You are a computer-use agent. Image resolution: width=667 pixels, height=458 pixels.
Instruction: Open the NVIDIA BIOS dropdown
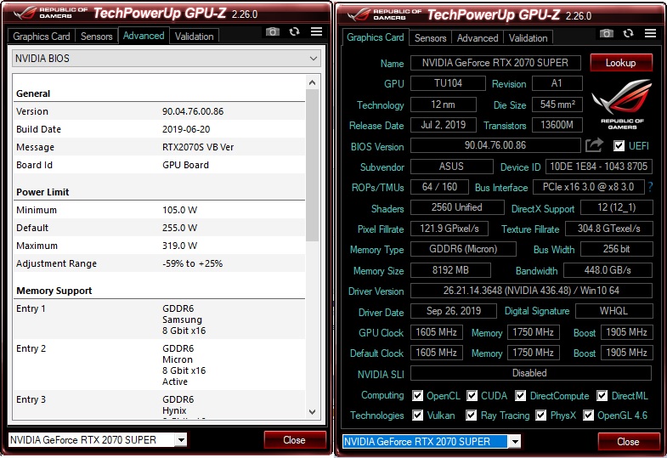(167, 59)
